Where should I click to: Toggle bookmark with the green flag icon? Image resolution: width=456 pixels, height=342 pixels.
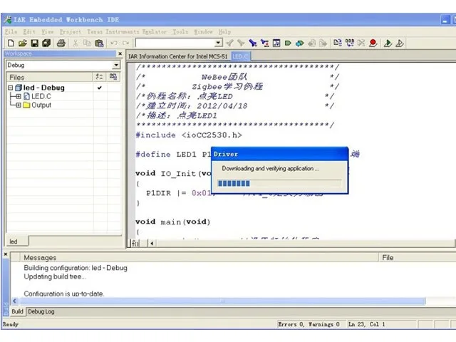point(288,43)
